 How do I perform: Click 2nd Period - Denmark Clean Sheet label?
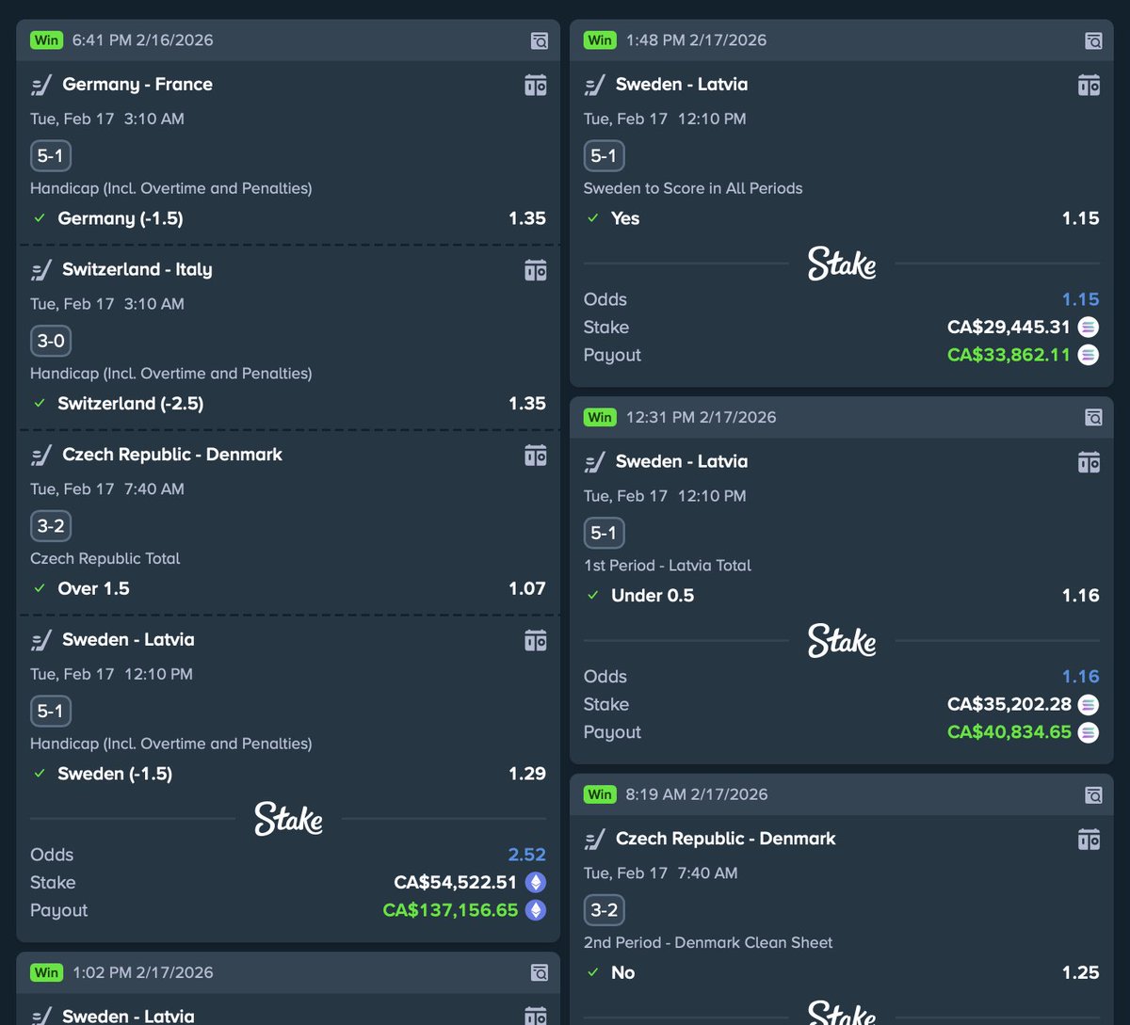[708, 942]
